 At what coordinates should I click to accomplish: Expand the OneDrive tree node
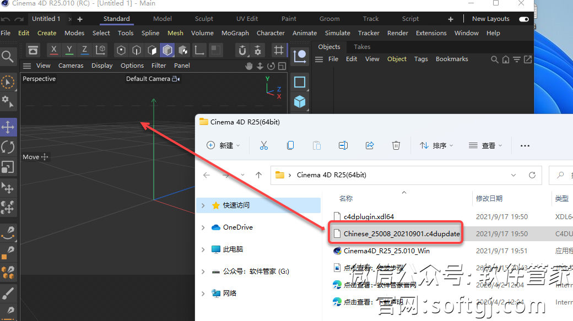click(203, 227)
